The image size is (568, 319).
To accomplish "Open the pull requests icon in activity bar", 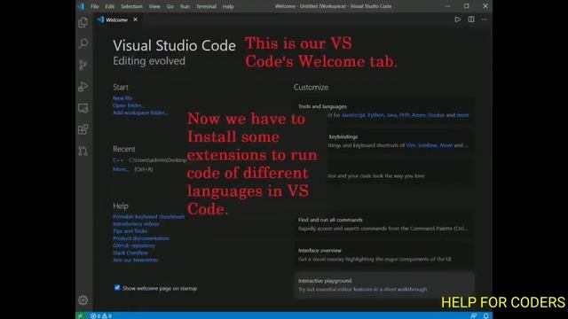I will [x=83, y=151].
